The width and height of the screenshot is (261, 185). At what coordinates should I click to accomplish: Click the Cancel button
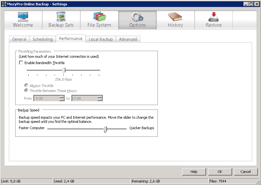pyautogui.click(x=246, y=172)
